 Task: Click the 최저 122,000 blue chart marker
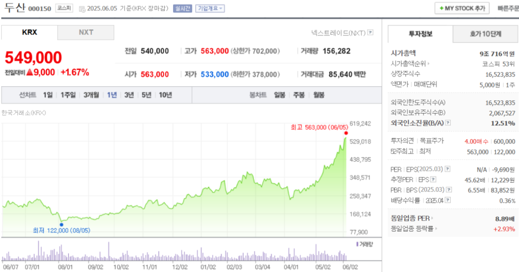pyautogui.click(x=62, y=225)
